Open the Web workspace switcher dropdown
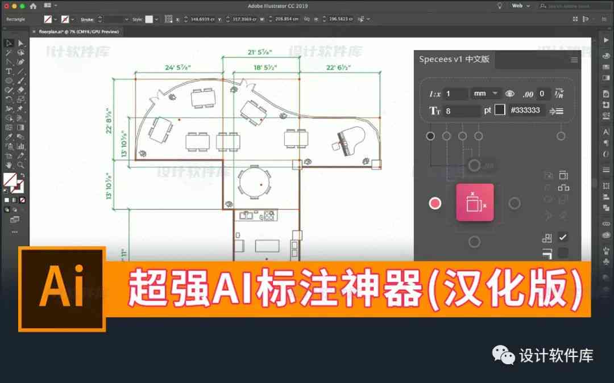Viewport: 614px width, 383px height. pos(521,6)
